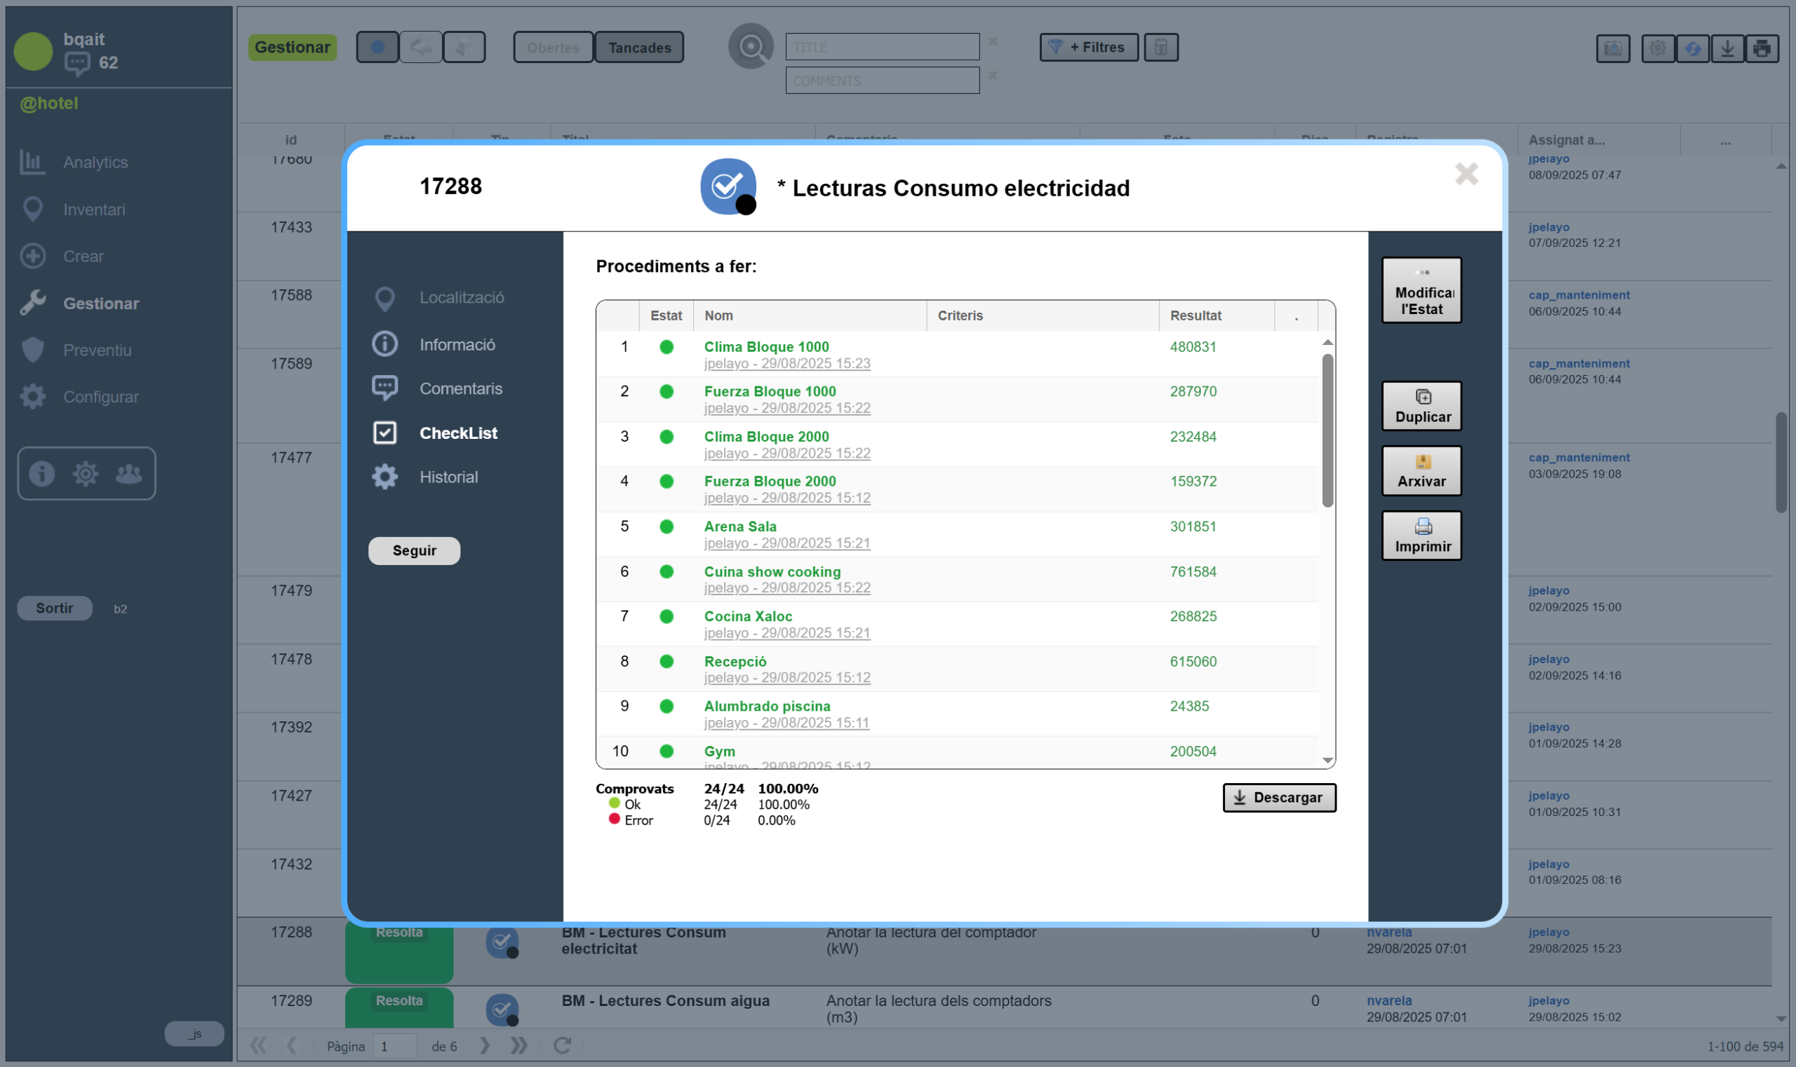Expand the + Filtres options

tap(1088, 48)
